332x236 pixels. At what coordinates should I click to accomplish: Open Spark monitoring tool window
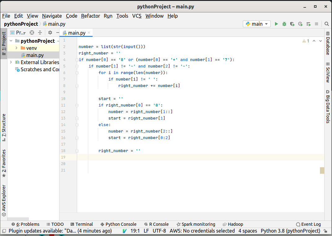(x=196, y=224)
